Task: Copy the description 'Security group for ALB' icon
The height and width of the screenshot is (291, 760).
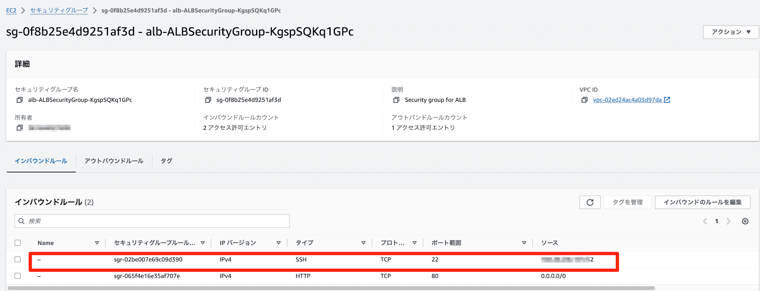Action: 396,100
